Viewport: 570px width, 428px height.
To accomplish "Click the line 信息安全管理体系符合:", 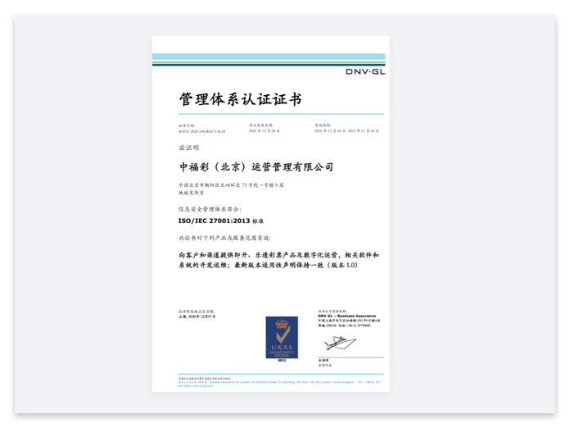I will click(x=210, y=209).
